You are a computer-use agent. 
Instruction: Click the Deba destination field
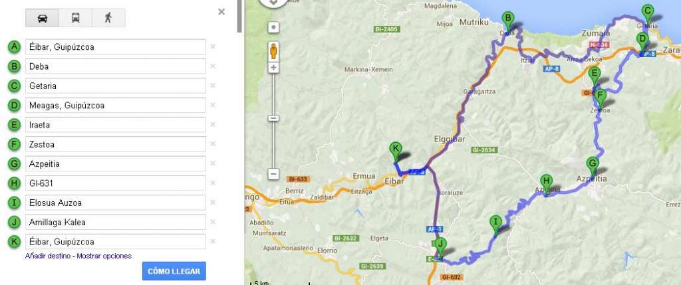[x=115, y=66]
